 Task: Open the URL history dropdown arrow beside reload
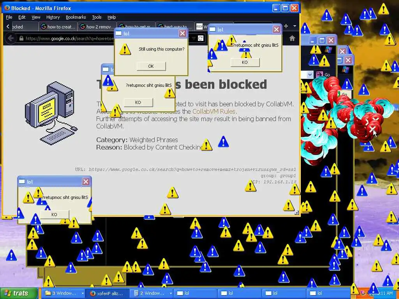click(194, 38)
